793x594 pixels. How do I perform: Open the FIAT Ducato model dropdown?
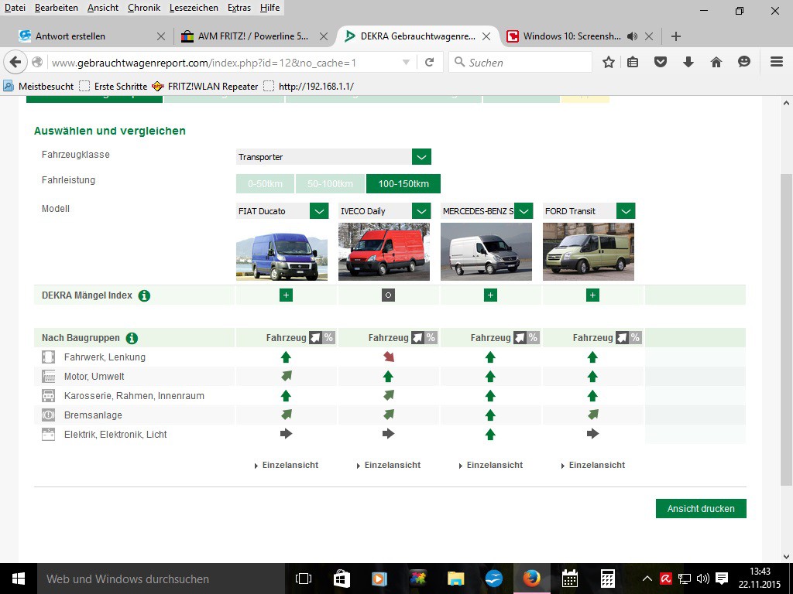pyautogui.click(x=319, y=210)
